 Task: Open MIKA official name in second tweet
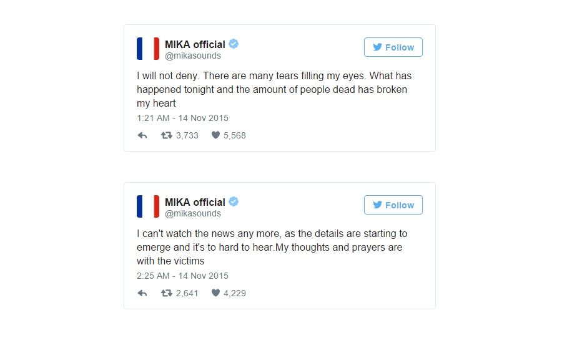195,202
